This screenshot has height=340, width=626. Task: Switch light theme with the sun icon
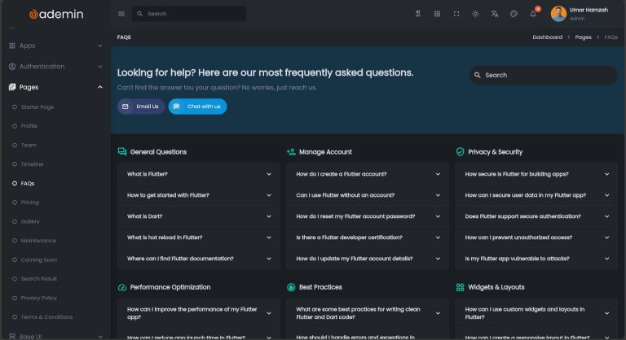pos(475,14)
